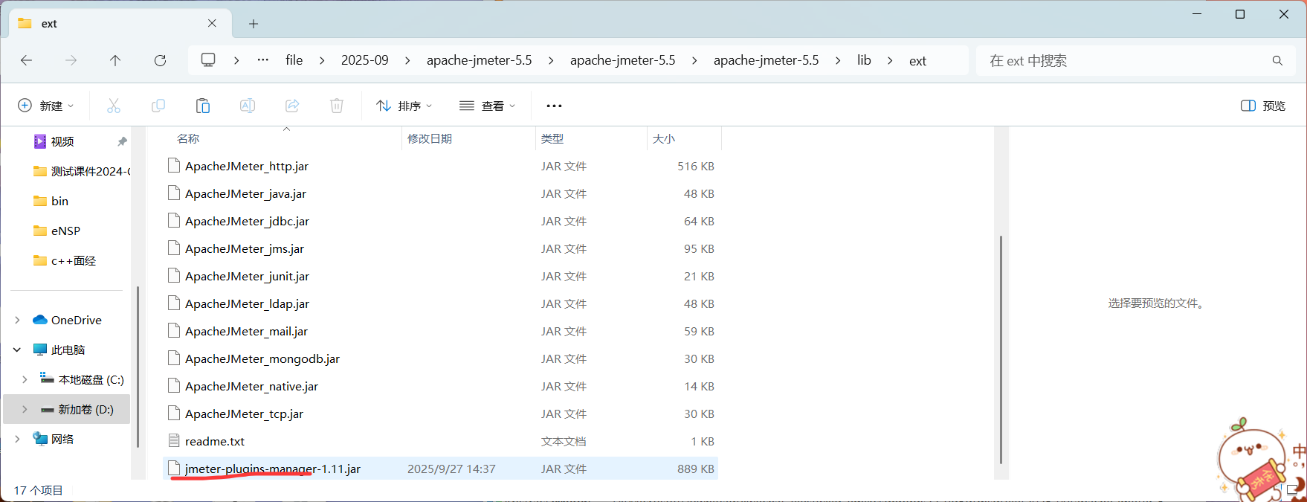
Task: Show hidden breadcrumb path with ellipsis
Action: (263, 60)
